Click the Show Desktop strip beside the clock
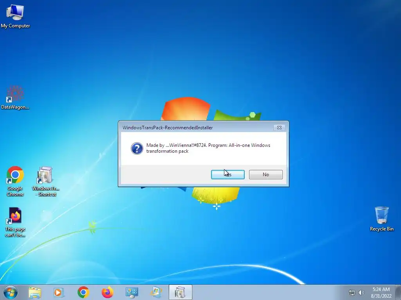This screenshot has height=300, width=401. [x=398, y=292]
